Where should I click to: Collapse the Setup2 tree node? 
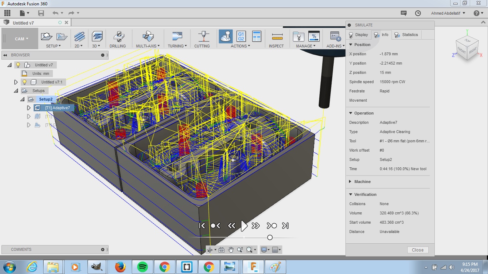coord(23,99)
